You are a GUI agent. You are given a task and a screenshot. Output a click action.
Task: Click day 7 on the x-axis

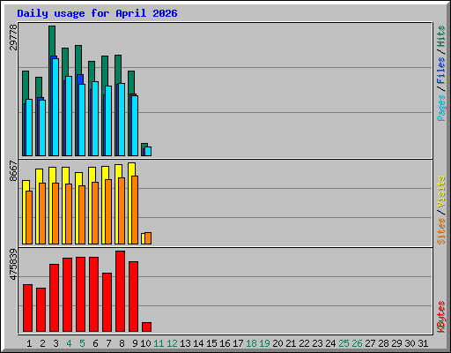(x=108, y=343)
